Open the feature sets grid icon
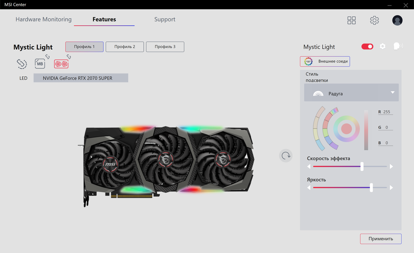414x253 pixels. click(352, 20)
